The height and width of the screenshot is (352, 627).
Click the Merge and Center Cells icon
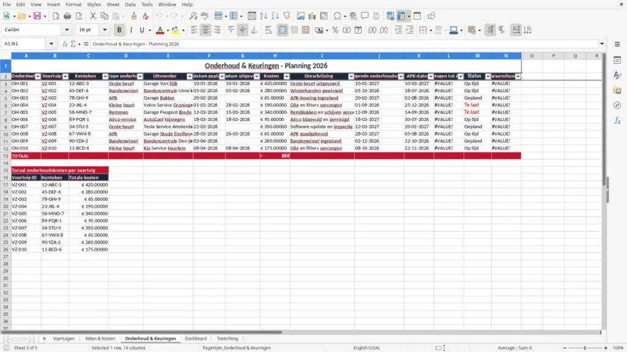point(282,30)
